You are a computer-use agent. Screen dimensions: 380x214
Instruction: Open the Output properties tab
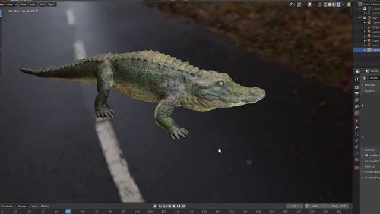[x=357, y=93]
